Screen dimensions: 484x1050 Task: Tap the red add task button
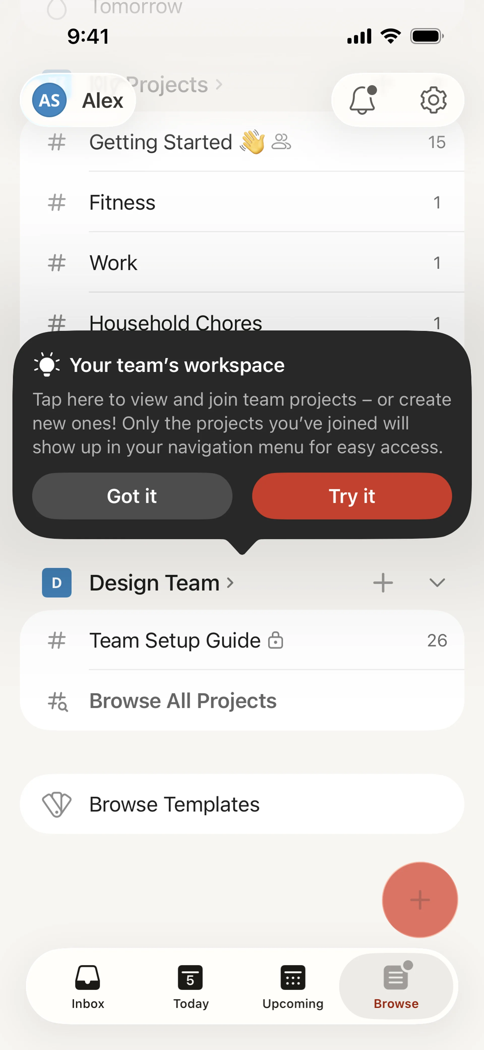420,900
